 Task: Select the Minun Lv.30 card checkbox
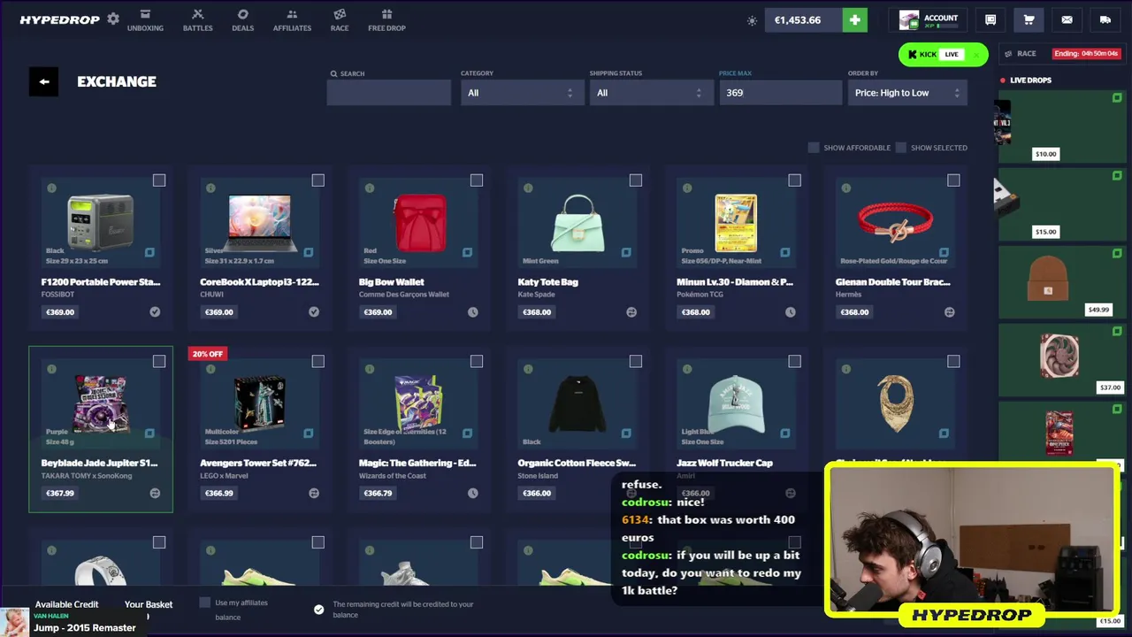click(x=794, y=180)
